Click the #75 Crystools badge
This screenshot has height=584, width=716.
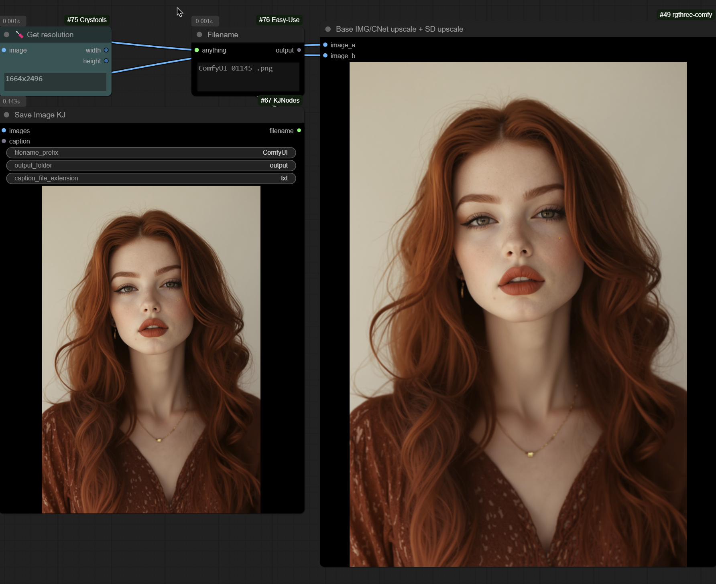click(x=87, y=20)
